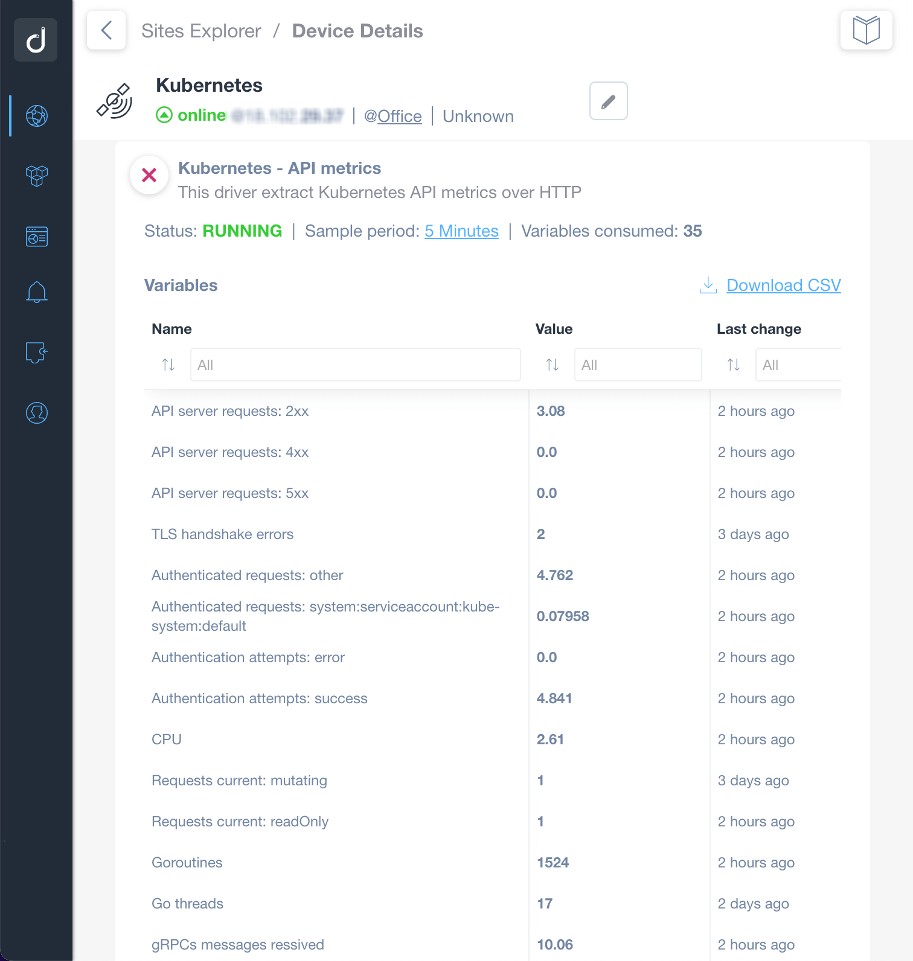Click the RUNNING status text

click(242, 231)
